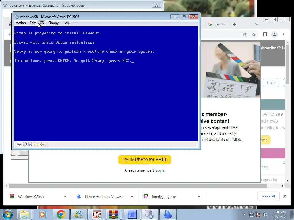294x220 pixels.
Task: Open the blue building-icon taskbar app
Action: 132,214
